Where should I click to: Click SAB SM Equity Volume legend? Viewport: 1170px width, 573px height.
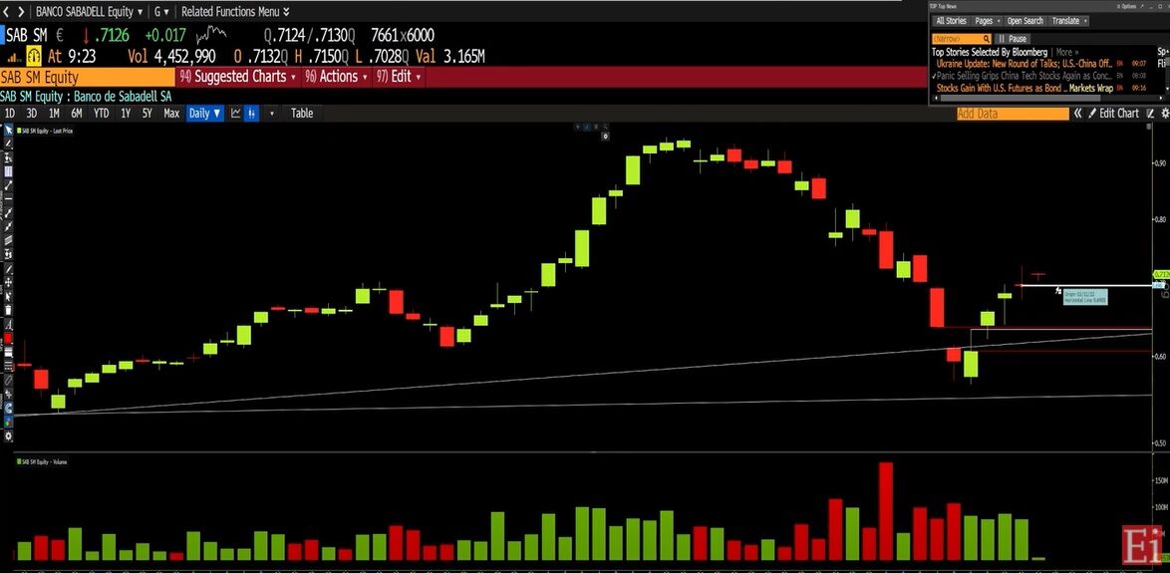42,461
